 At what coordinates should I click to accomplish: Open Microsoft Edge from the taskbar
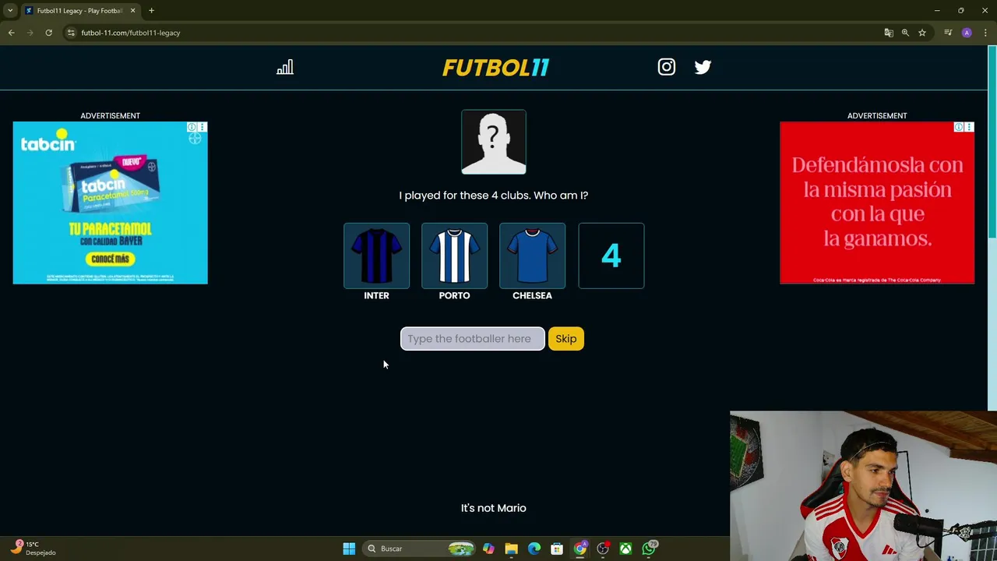pos(534,549)
